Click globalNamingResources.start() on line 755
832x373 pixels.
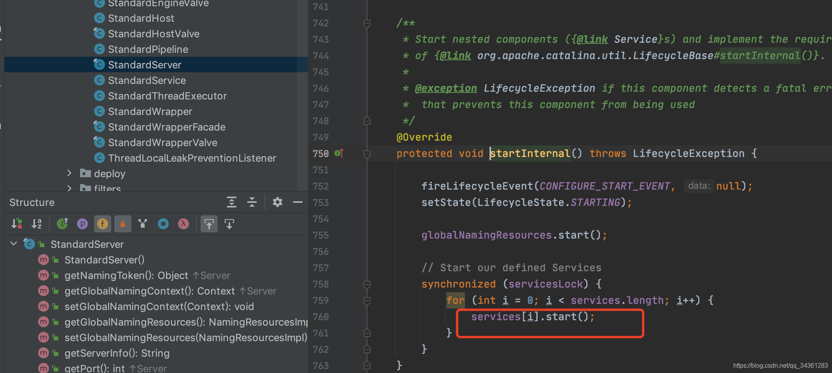click(x=514, y=235)
